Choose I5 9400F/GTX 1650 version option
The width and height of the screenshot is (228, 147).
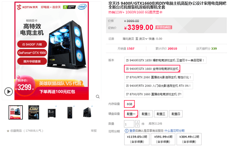pos(165,61)
